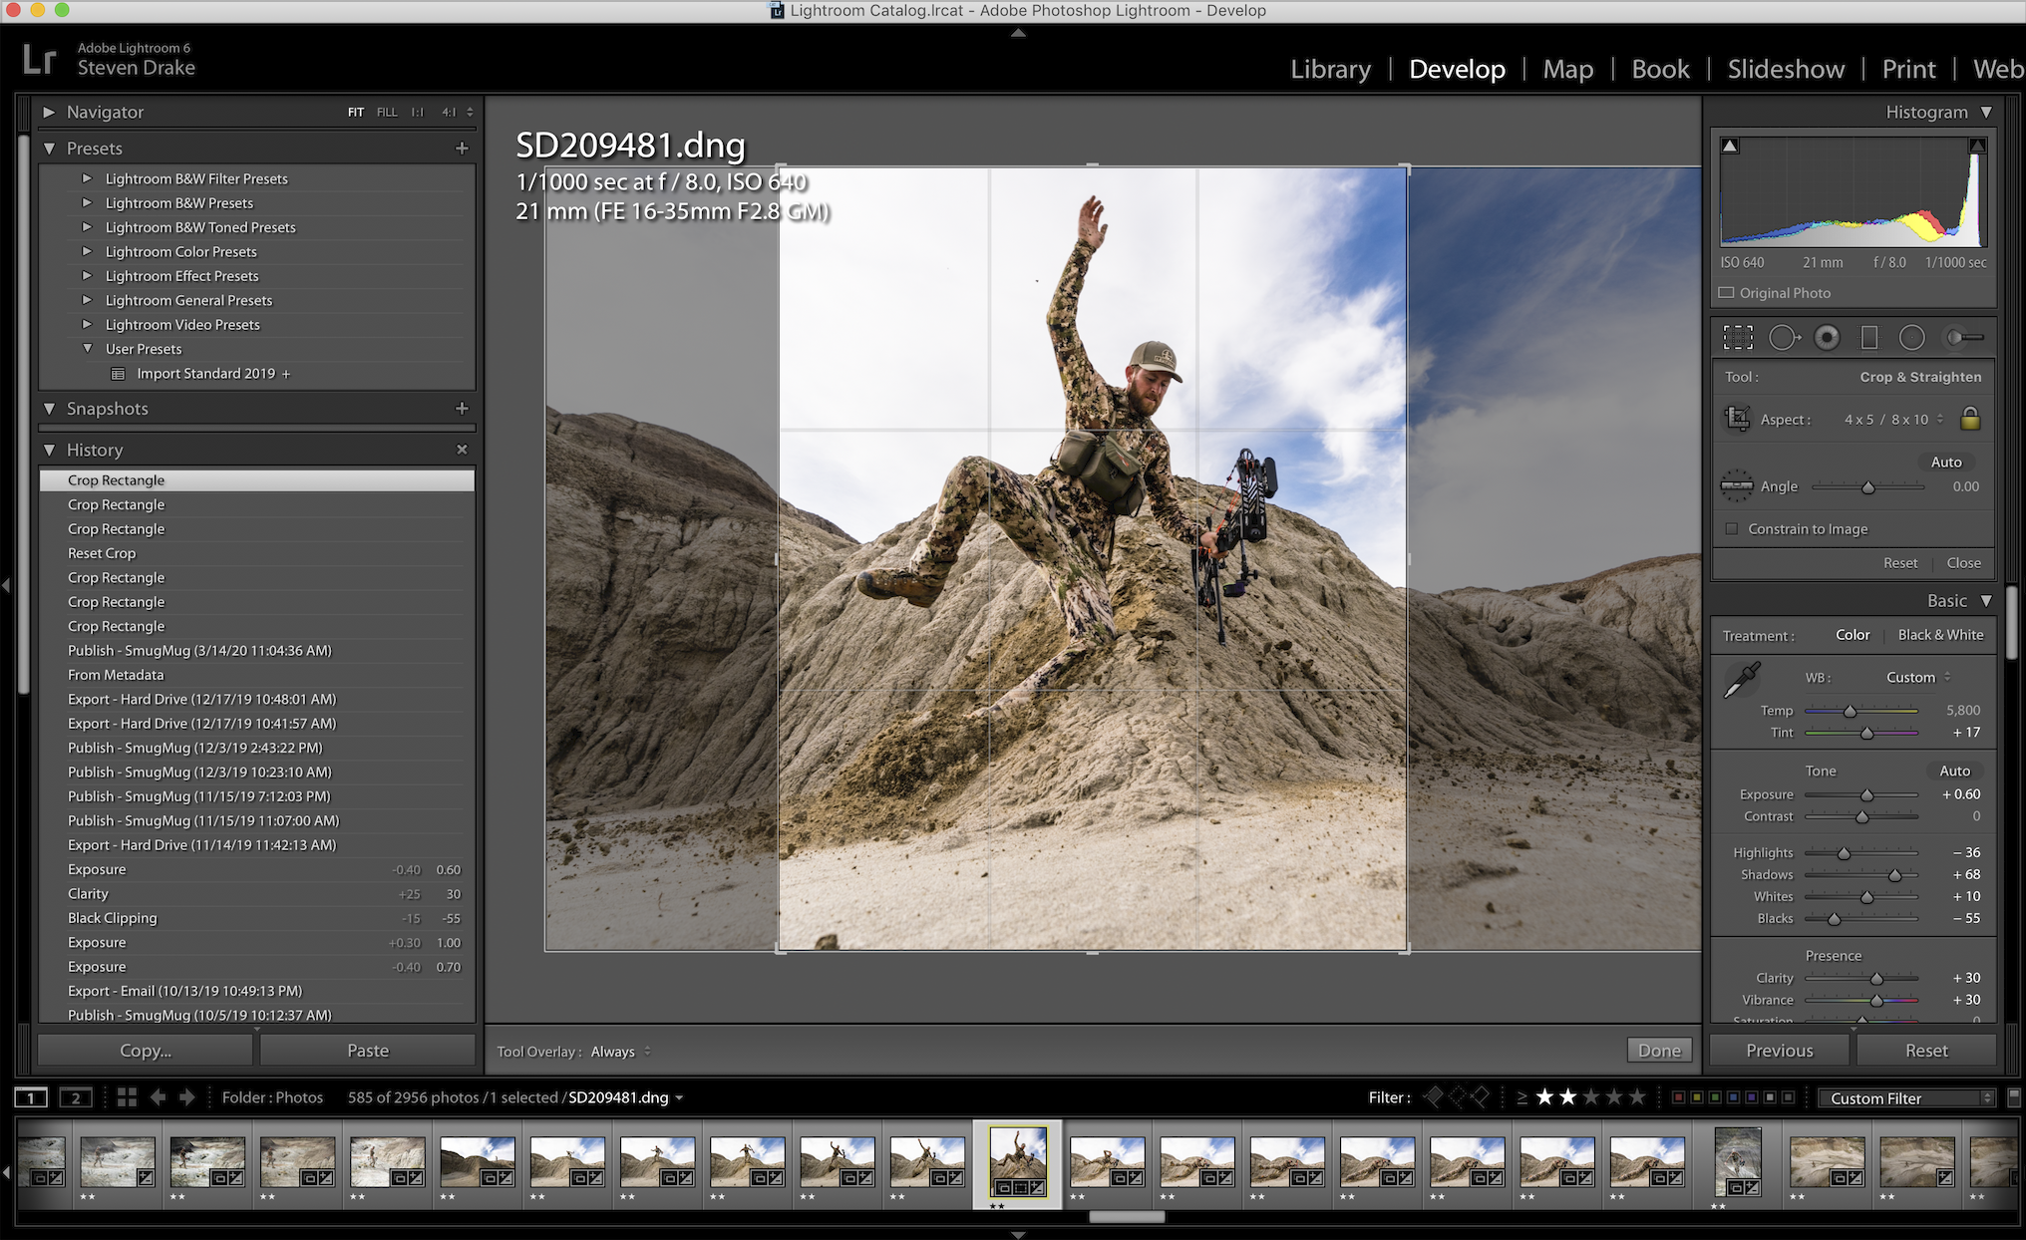Collapse the History panel
The width and height of the screenshot is (2026, 1240).
(49, 451)
